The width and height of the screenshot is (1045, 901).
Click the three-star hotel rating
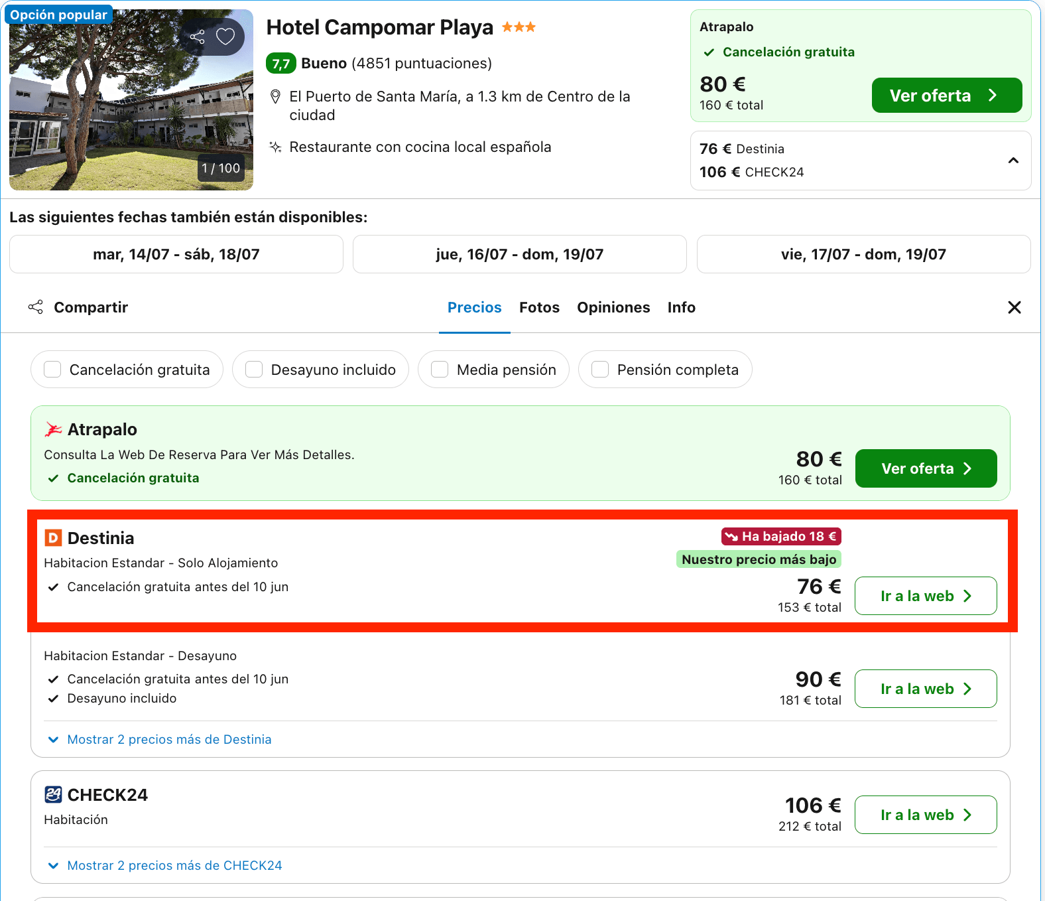coord(519,27)
